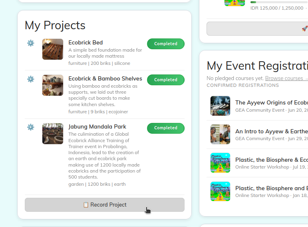The width and height of the screenshot is (308, 227).
Task: Open Jabung Mandala Park photo thumbnail
Action: pos(53,134)
